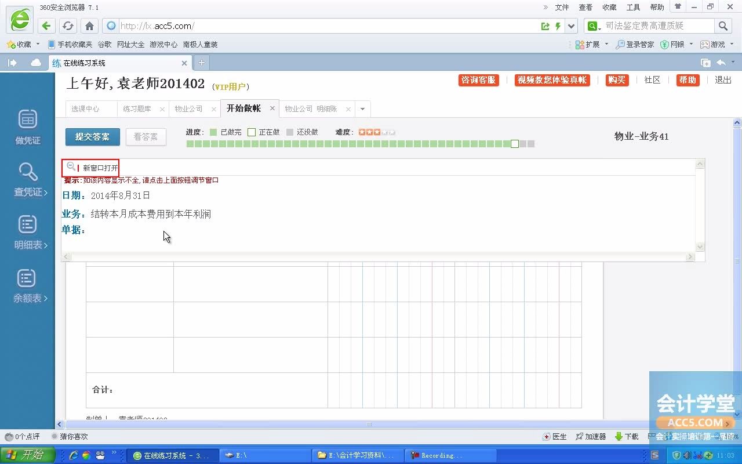Click the new window icon in tab bar
742x464 pixels.
(705, 63)
